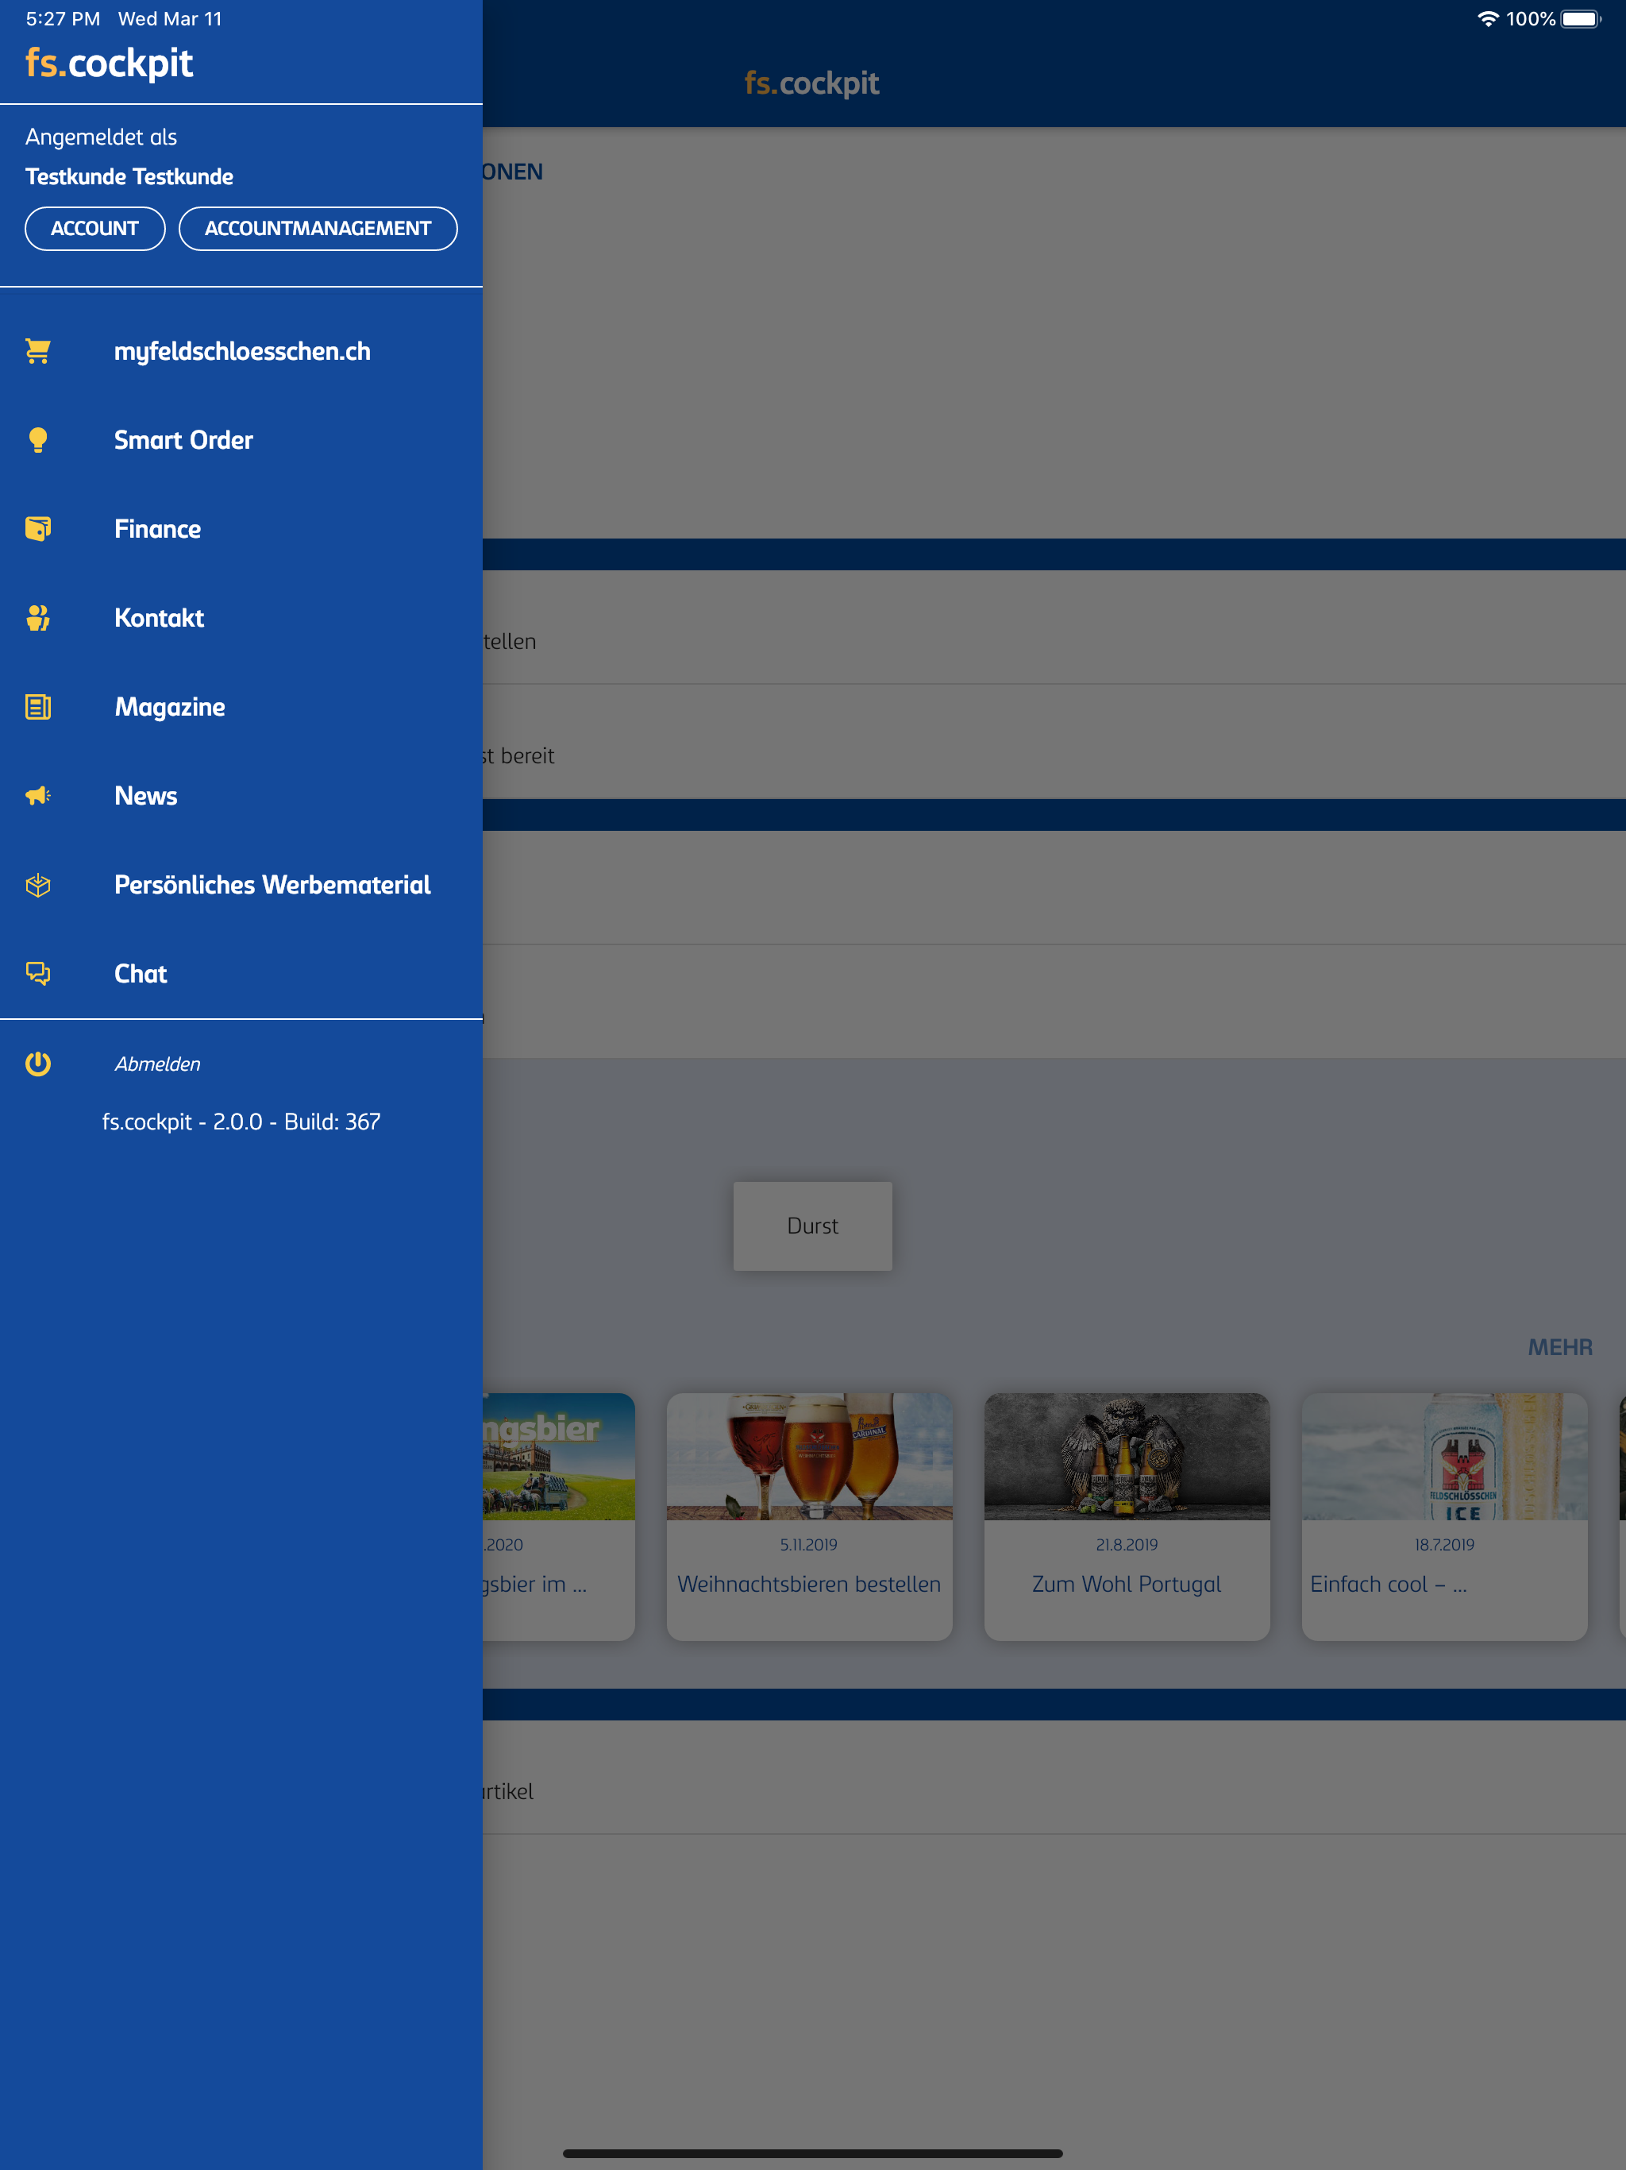Click MEHR to see more news
Viewport: 1626px width, 2170px height.
[x=1559, y=1347]
